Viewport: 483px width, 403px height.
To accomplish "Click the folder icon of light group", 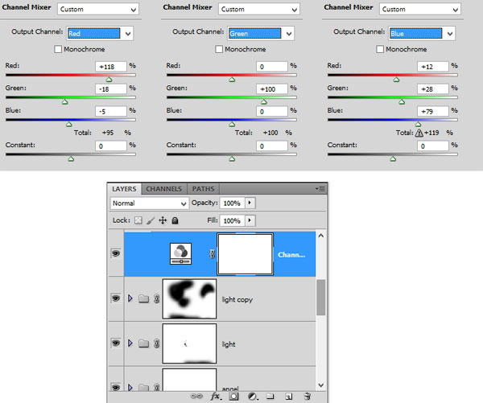I will click(x=143, y=343).
